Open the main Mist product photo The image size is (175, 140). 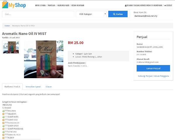tap(44, 59)
